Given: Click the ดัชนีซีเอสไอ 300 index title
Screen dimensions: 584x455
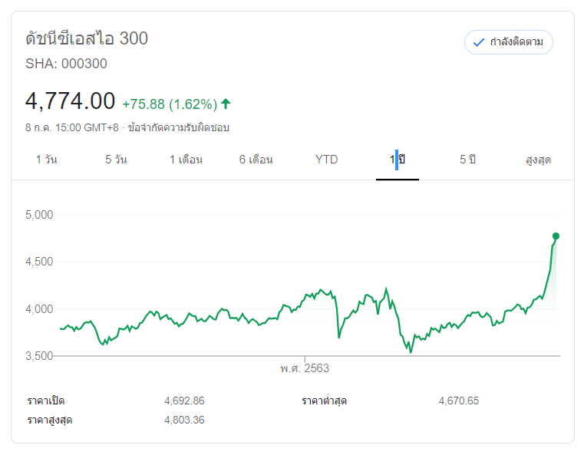Looking at the screenshot, I should [87, 38].
